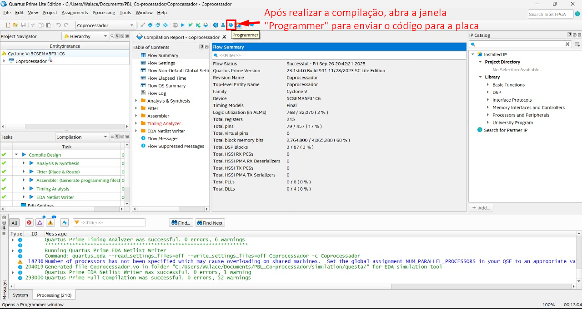
Task: Save with the floppy disk icon
Action: [x=23, y=25]
